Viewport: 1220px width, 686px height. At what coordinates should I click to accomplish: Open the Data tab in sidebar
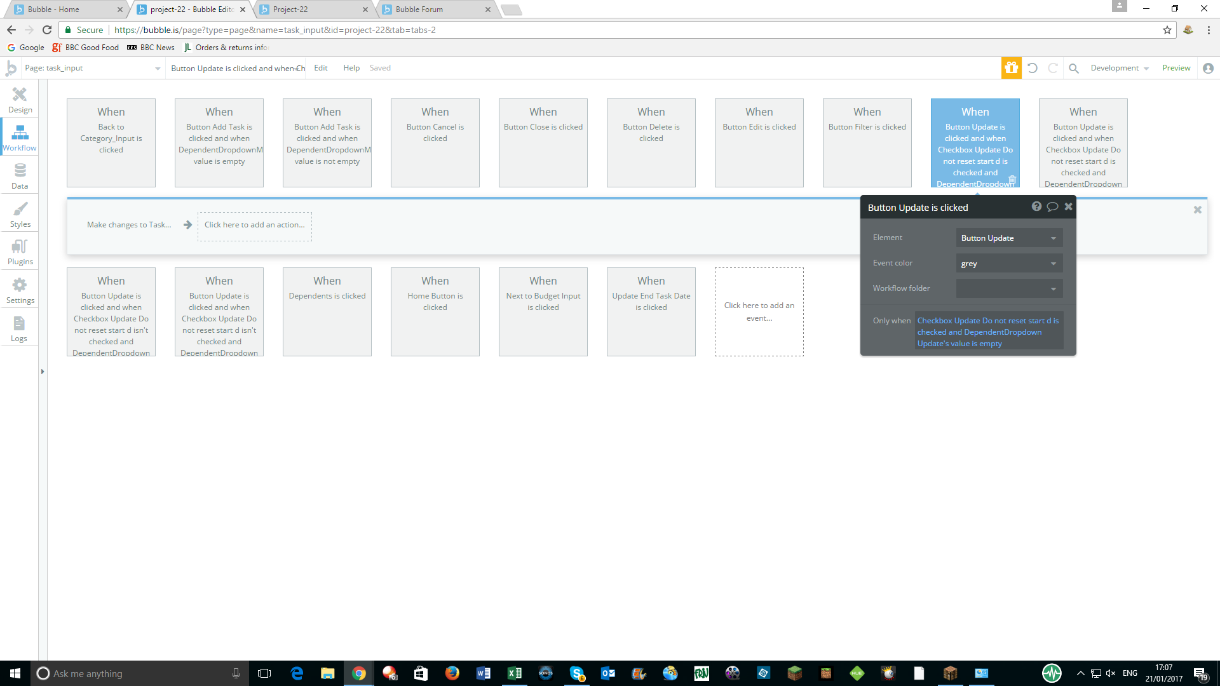coord(20,176)
